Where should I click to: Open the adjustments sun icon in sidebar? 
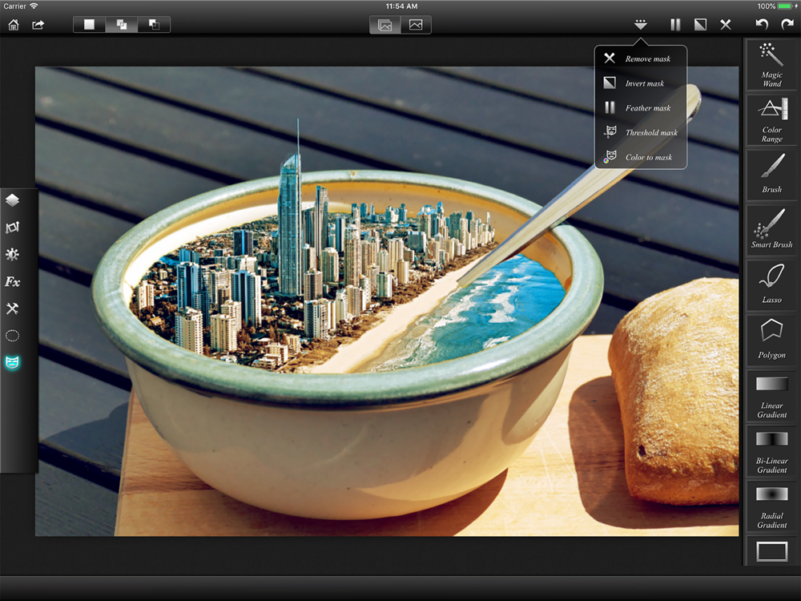12,254
